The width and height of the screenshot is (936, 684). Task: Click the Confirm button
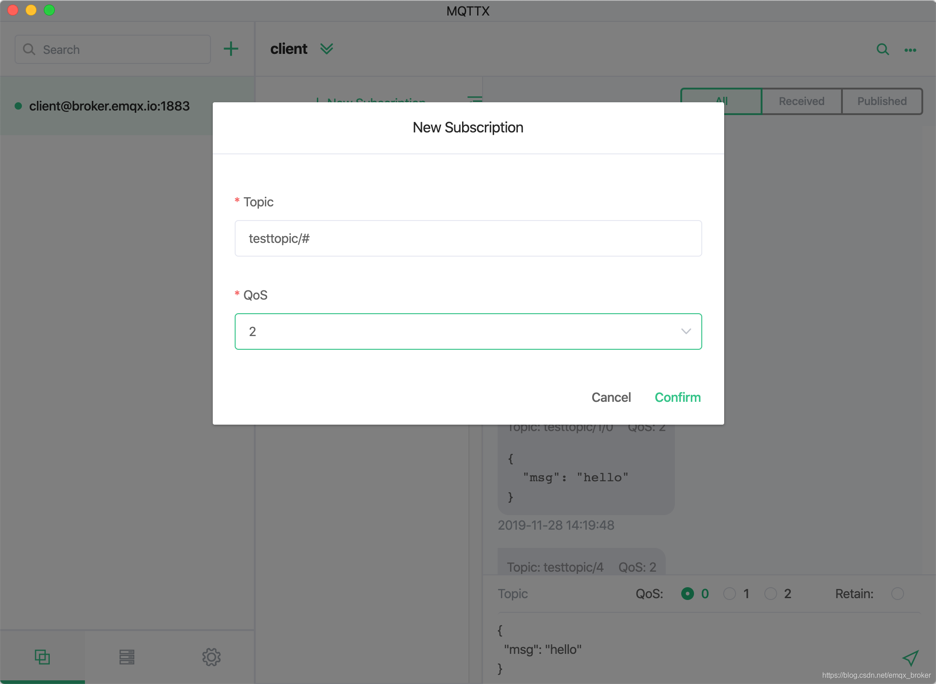(677, 397)
